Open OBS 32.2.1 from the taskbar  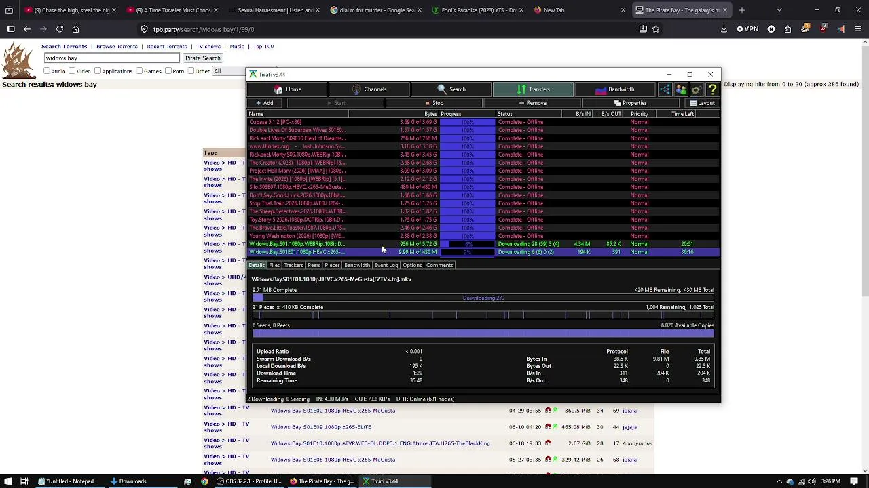point(248,481)
